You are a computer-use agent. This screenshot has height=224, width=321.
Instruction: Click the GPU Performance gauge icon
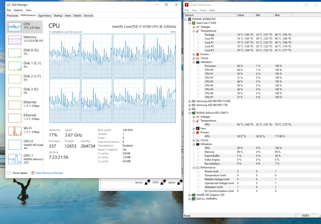click(197, 167)
